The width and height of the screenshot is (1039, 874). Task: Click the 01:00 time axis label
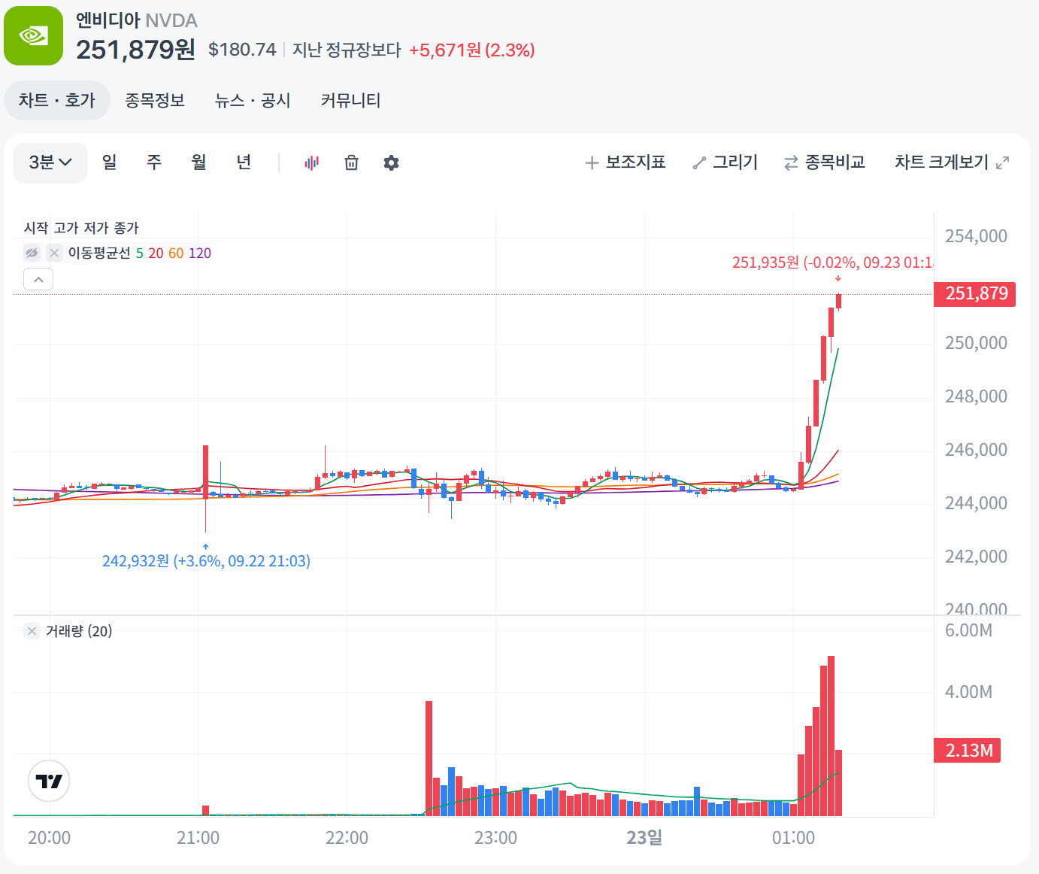tap(793, 838)
